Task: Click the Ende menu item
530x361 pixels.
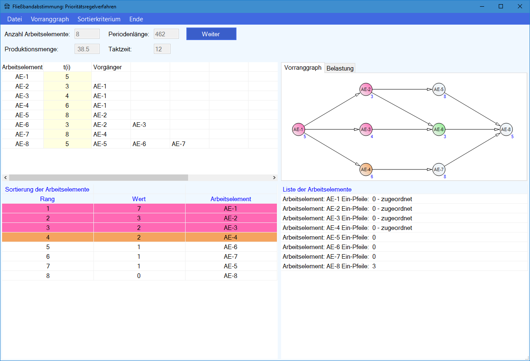Action: 136,19
